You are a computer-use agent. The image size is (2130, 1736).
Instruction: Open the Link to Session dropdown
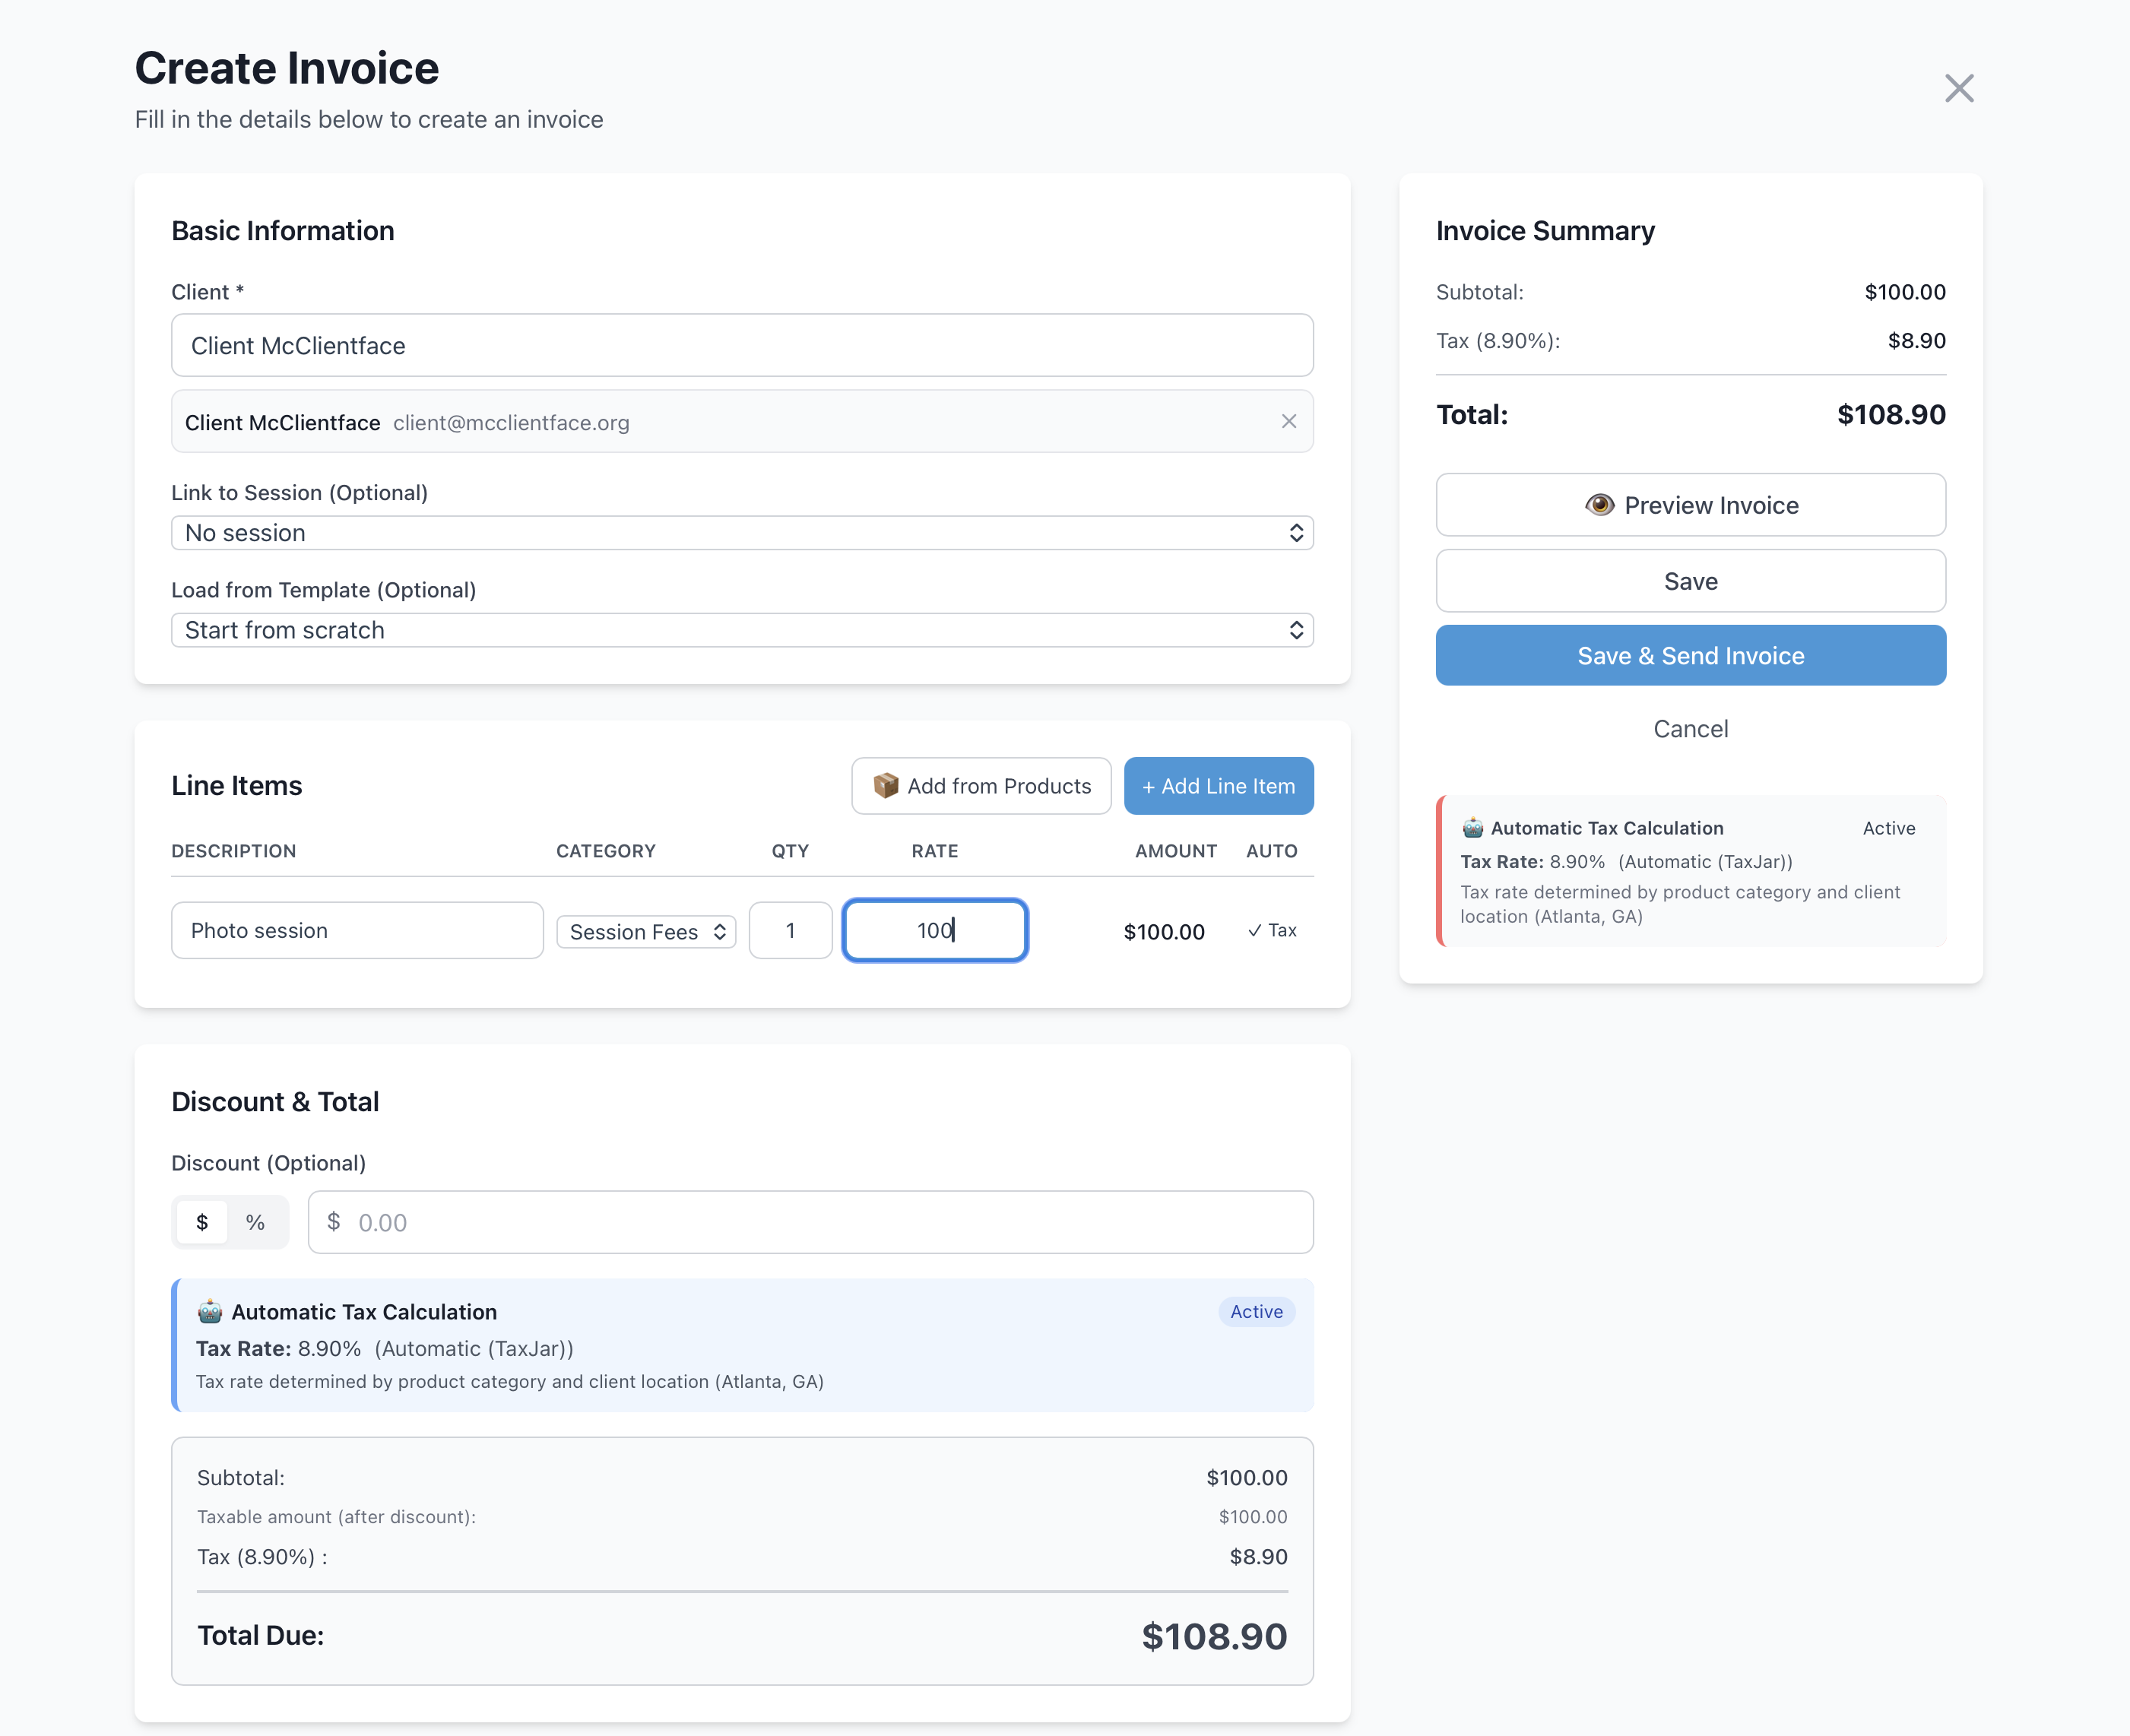[742, 533]
